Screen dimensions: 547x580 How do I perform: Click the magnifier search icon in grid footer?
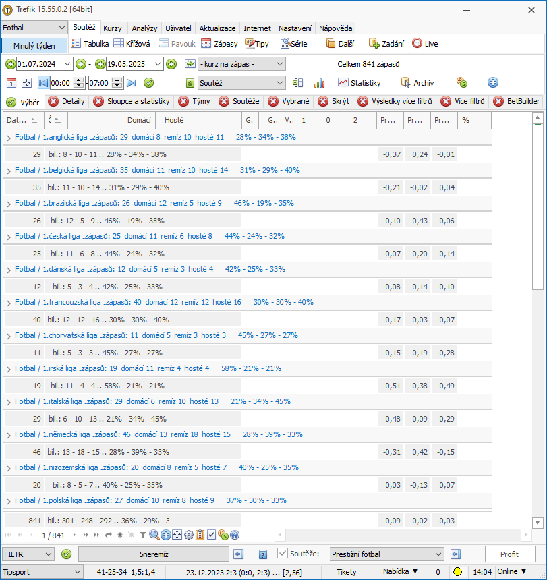pos(154,535)
